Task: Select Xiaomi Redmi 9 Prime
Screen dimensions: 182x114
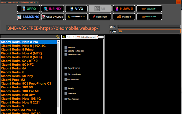Action: [x=29, y=50]
